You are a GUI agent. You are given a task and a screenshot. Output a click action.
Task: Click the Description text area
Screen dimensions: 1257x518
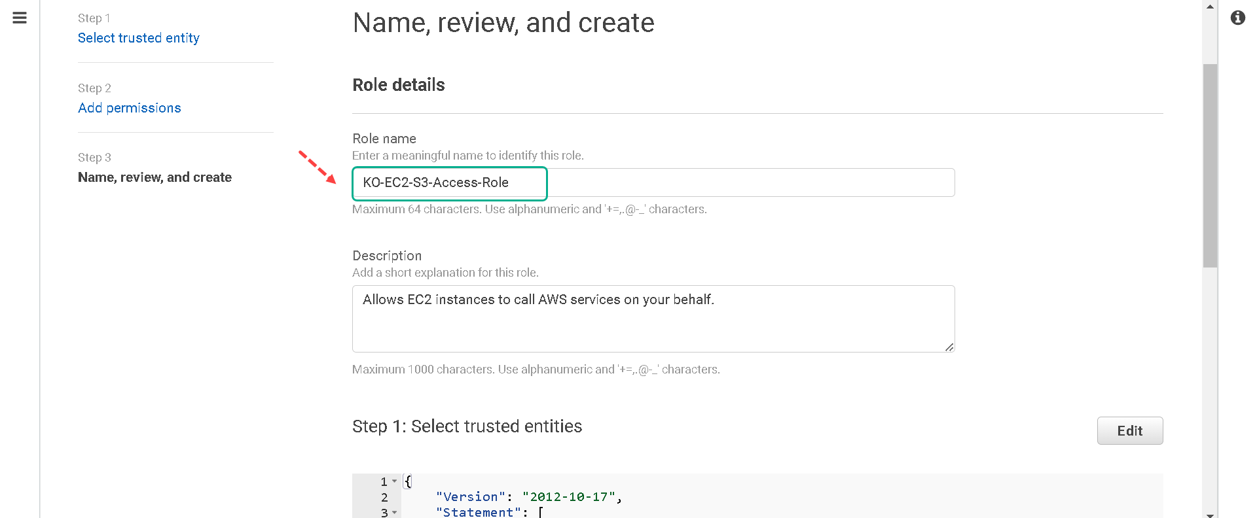tap(653, 319)
